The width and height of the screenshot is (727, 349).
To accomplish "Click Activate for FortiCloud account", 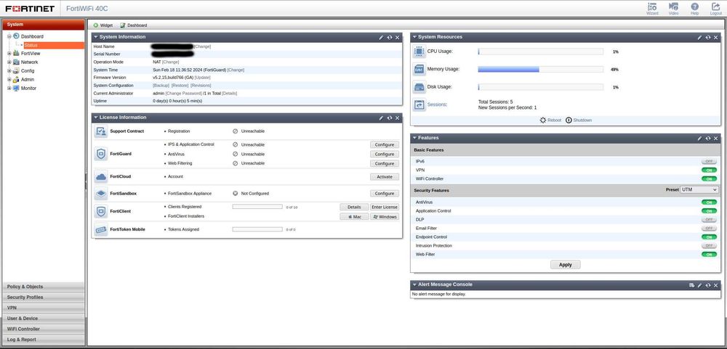I will 385,177.
